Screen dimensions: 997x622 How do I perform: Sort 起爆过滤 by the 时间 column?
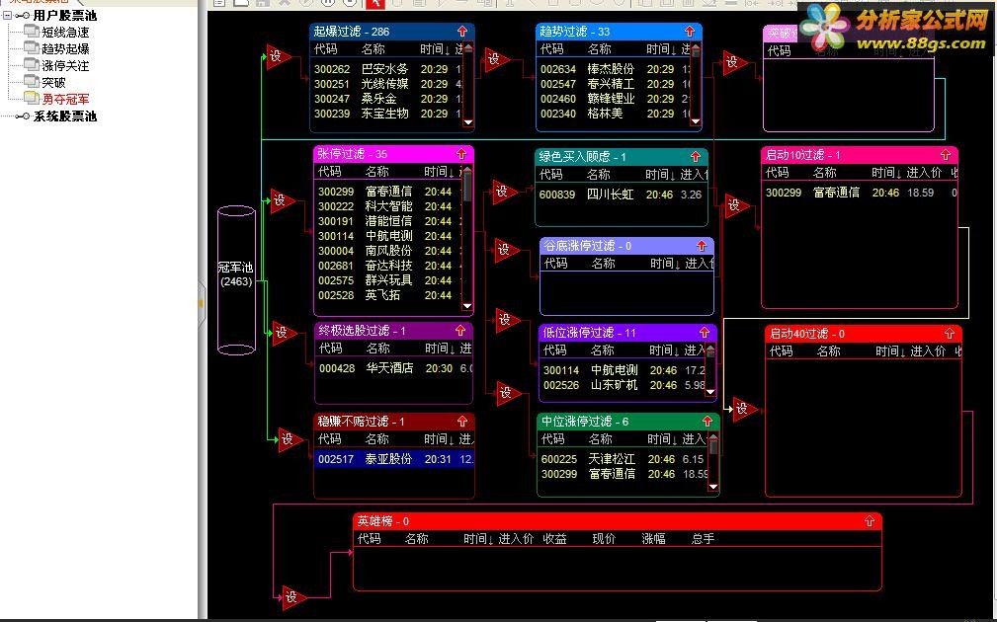pyautogui.click(x=434, y=49)
